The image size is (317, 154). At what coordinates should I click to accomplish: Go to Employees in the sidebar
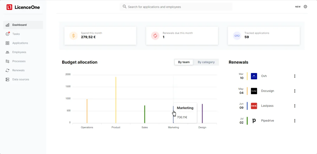click(x=19, y=52)
